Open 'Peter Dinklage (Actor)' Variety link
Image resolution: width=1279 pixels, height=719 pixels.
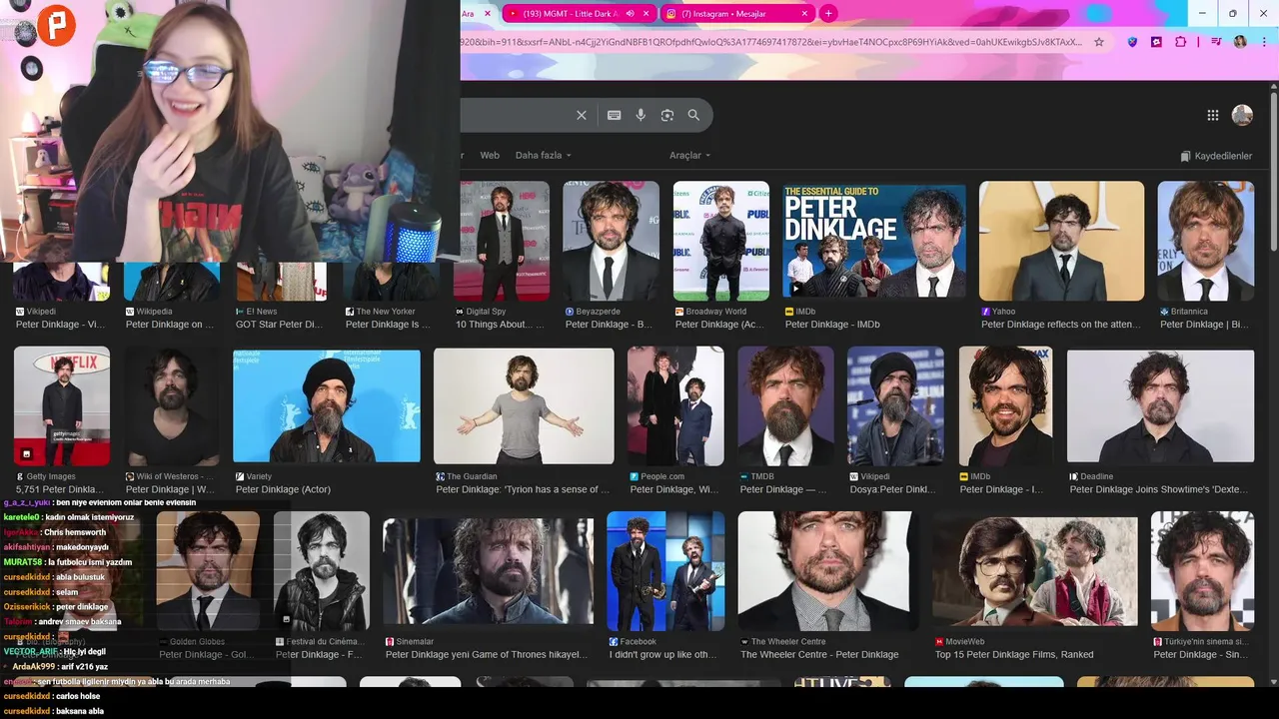coord(283,489)
